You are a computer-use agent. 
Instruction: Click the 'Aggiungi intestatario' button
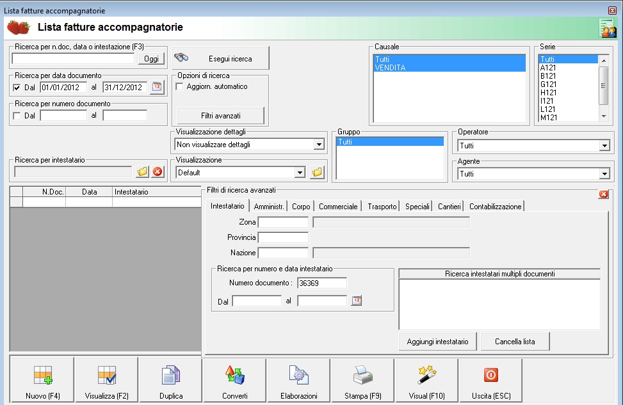[x=437, y=342]
